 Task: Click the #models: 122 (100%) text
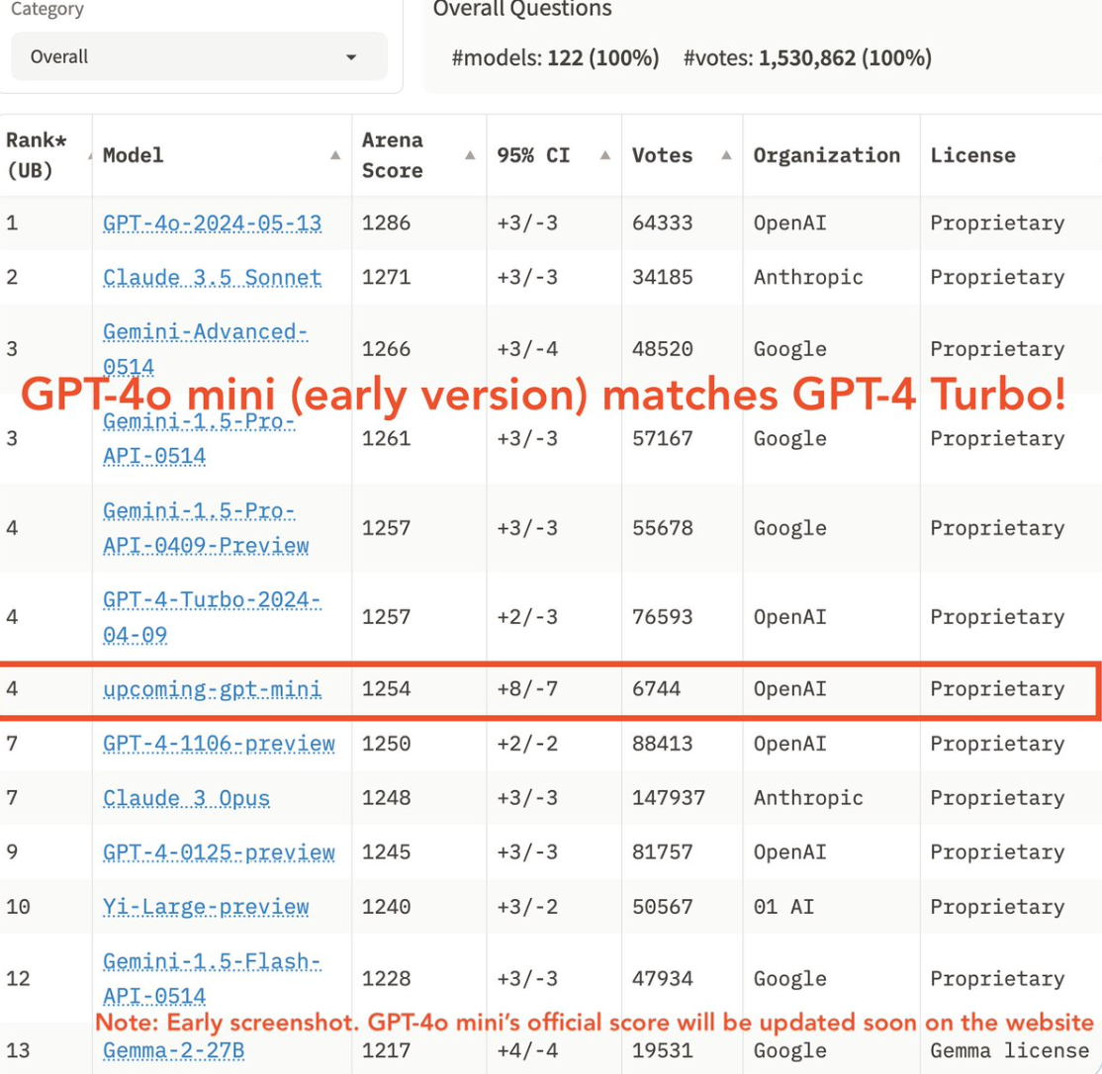click(x=555, y=57)
